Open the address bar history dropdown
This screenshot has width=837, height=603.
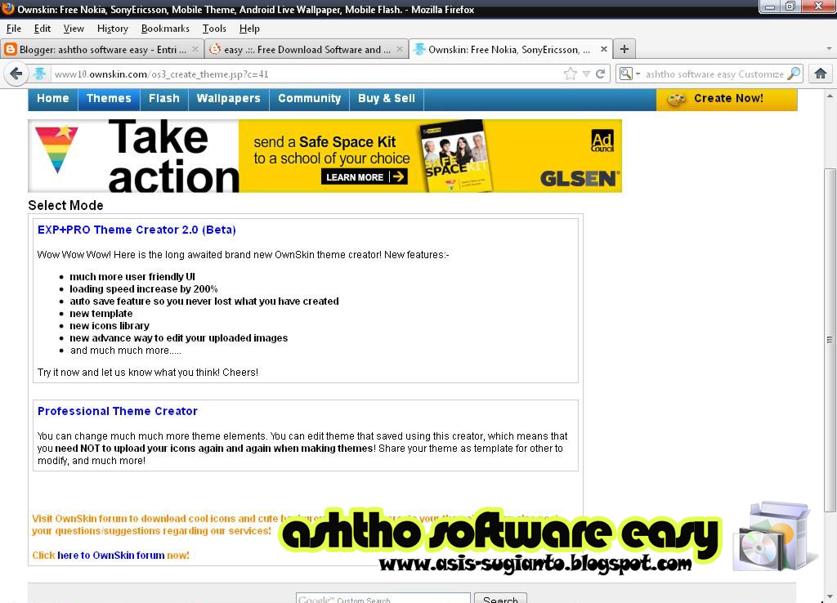pyautogui.click(x=586, y=74)
